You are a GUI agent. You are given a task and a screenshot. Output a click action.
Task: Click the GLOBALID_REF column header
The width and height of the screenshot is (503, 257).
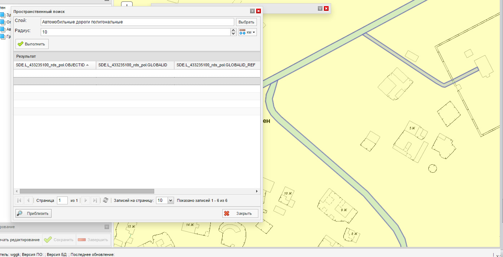click(216, 65)
